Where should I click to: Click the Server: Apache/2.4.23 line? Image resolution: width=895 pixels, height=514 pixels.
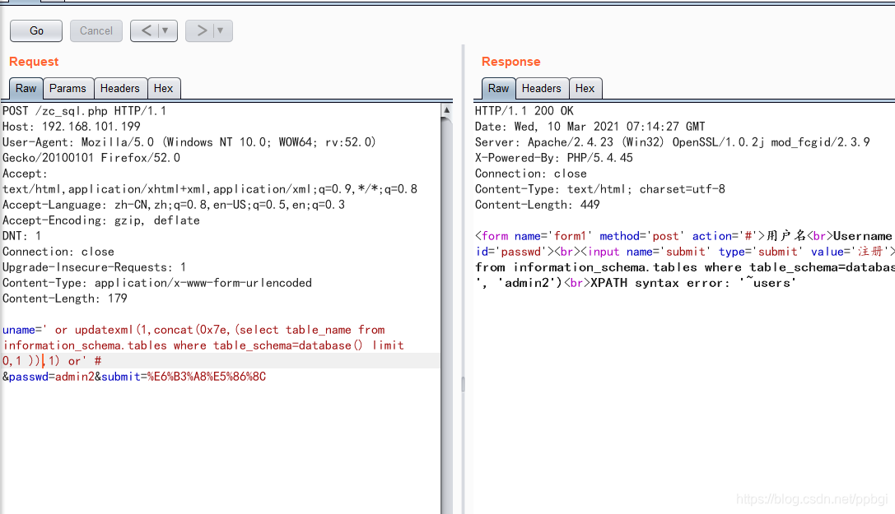(673, 142)
